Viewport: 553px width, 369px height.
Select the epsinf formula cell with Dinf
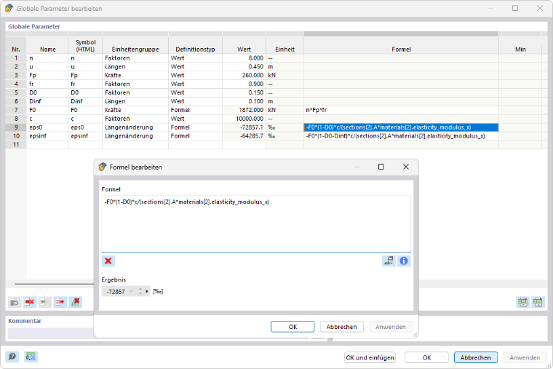pyautogui.click(x=401, y=136)
